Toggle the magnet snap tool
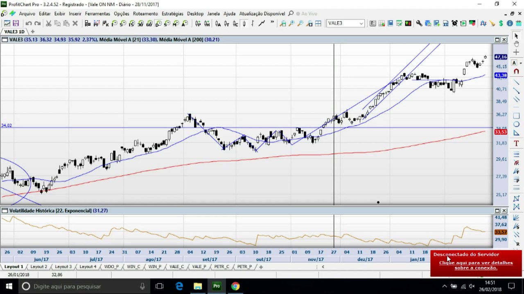 516,71
